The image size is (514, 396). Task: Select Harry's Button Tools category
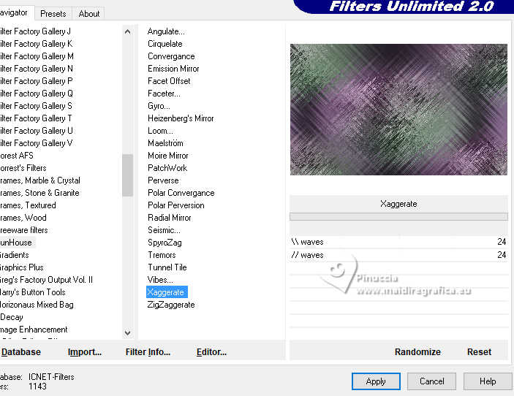click(x=33, y=292)
